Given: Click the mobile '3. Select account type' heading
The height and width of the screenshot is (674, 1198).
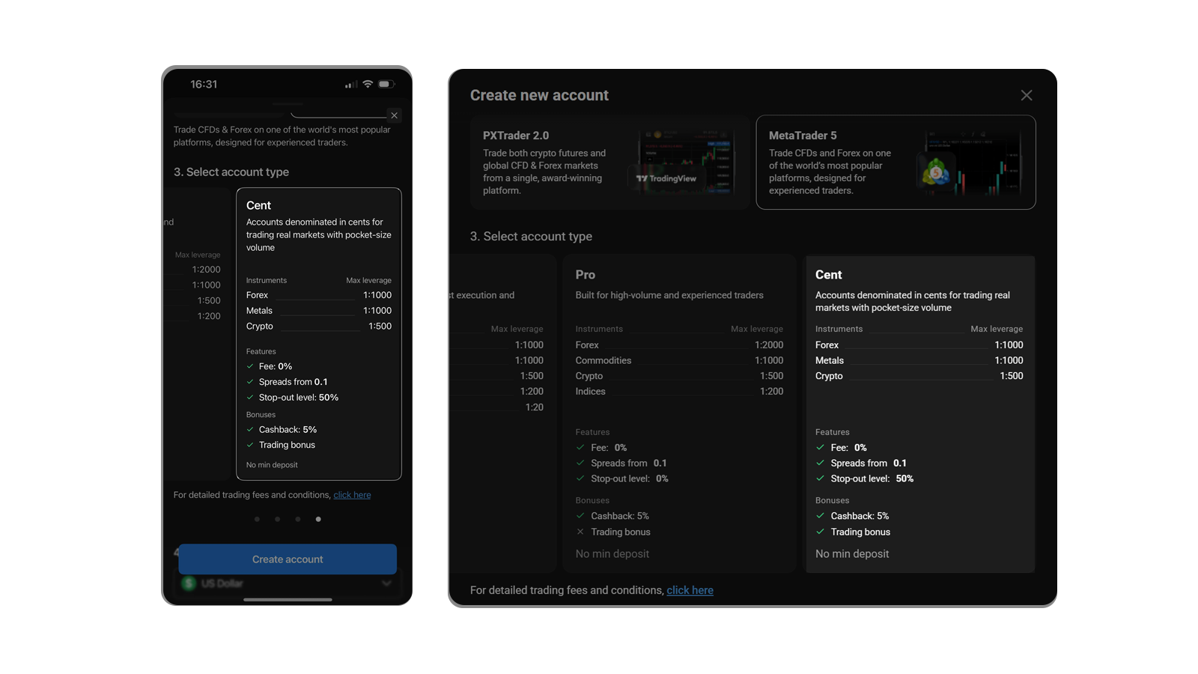Looking at the screenshot, I should [231, 172].
